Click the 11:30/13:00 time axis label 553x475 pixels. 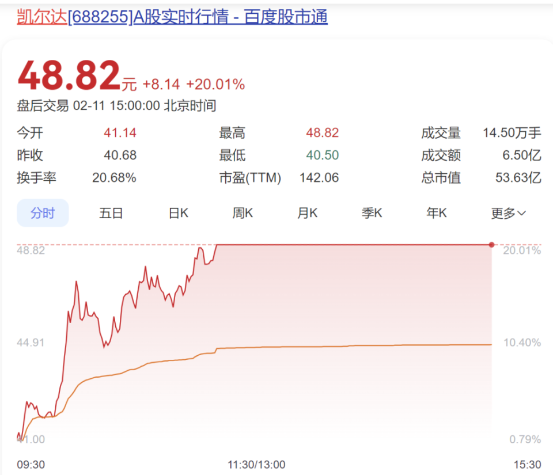coord(256,465)
